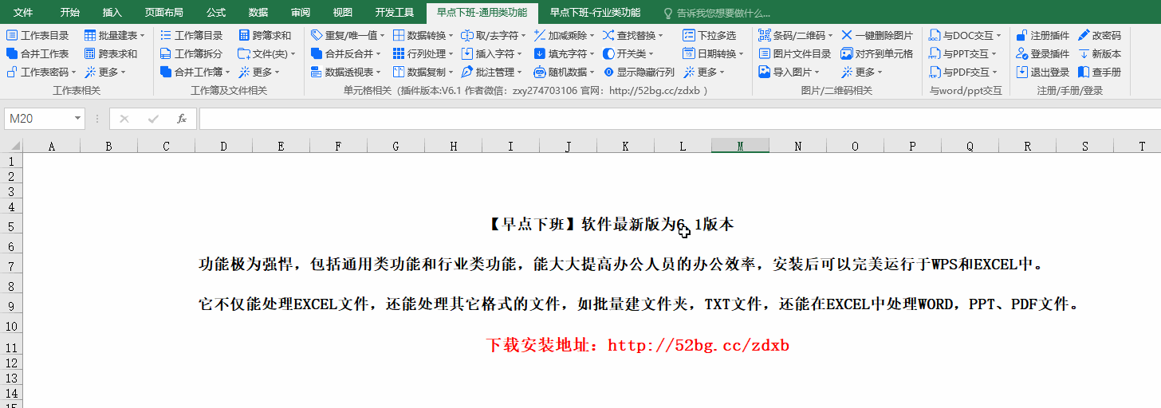Click the 注册插件 register plugin button
This screenshot has width=1161, height=408.
coord(1043,35)
